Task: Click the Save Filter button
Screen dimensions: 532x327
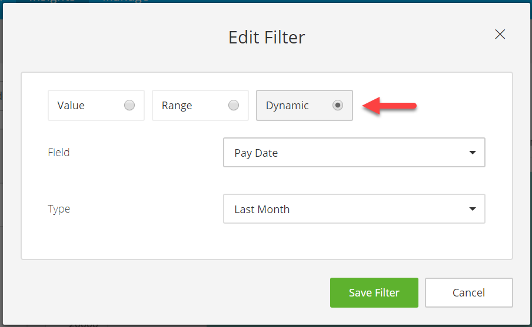Action: pyautogui.click(x=374, y=292)
